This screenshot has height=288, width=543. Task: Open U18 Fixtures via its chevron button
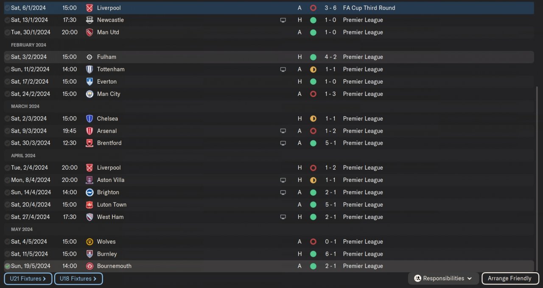78,279
